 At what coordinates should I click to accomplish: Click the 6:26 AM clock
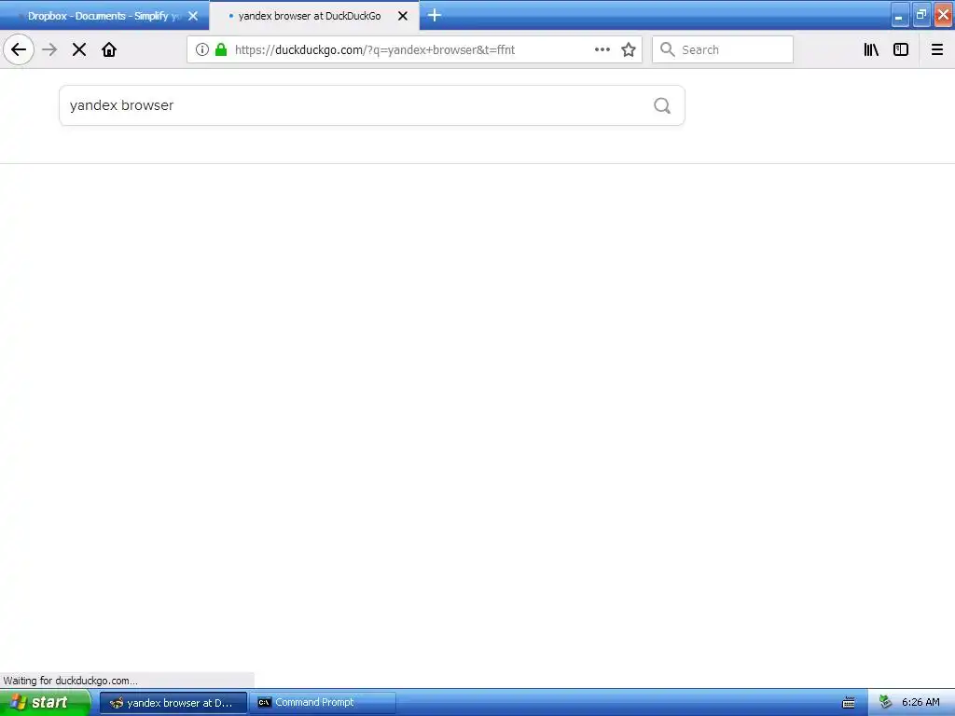(x=920, y=703)
